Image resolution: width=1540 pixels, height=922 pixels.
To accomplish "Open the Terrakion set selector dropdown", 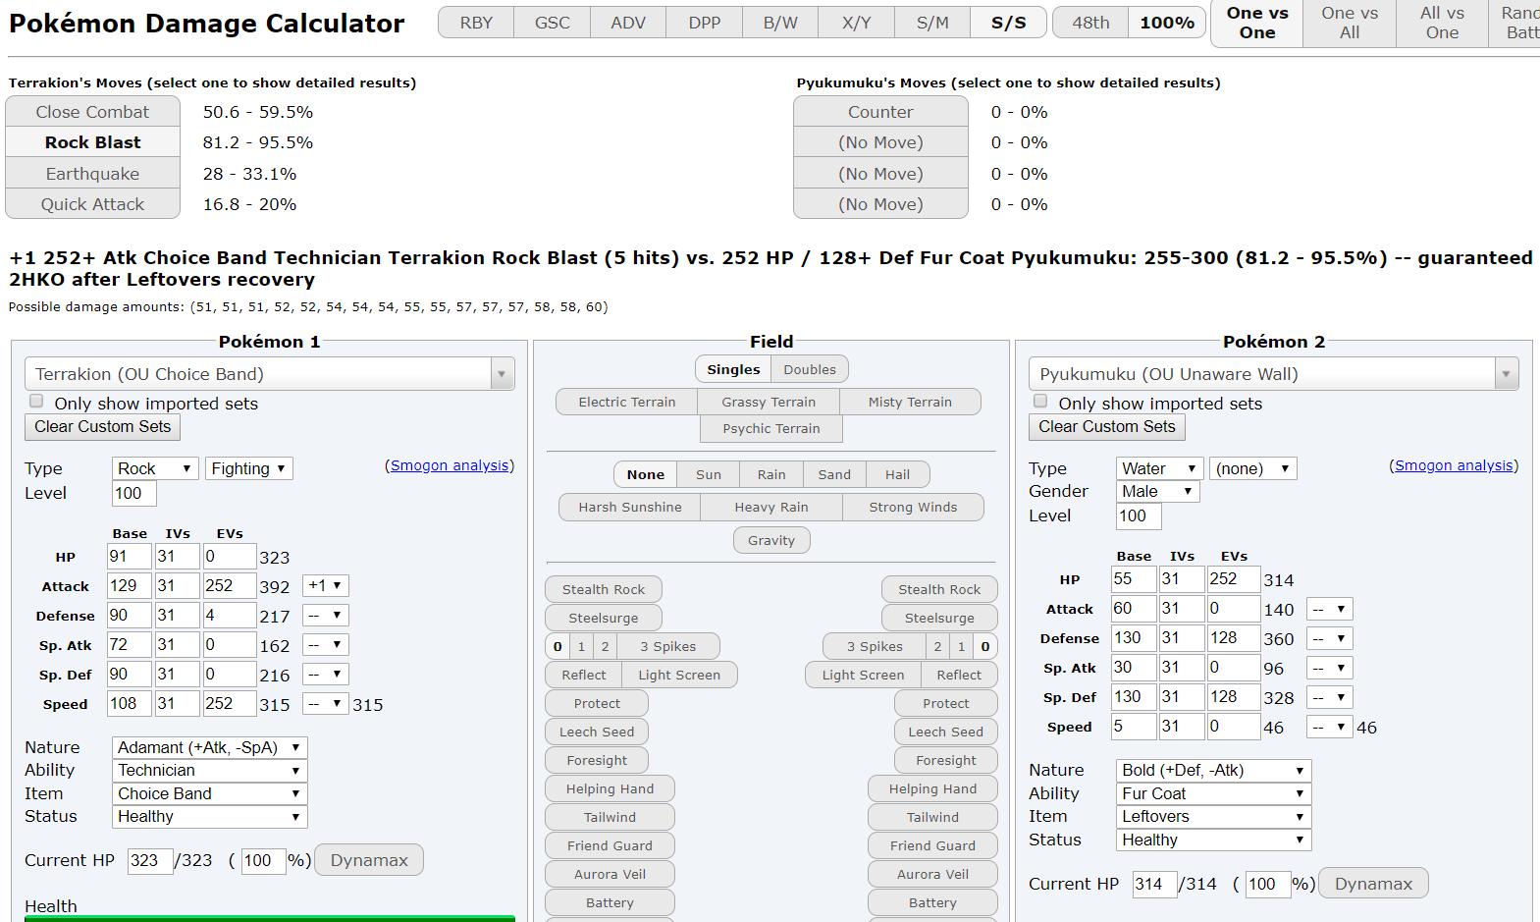I will pyautogui.click(x=269, y=374).
